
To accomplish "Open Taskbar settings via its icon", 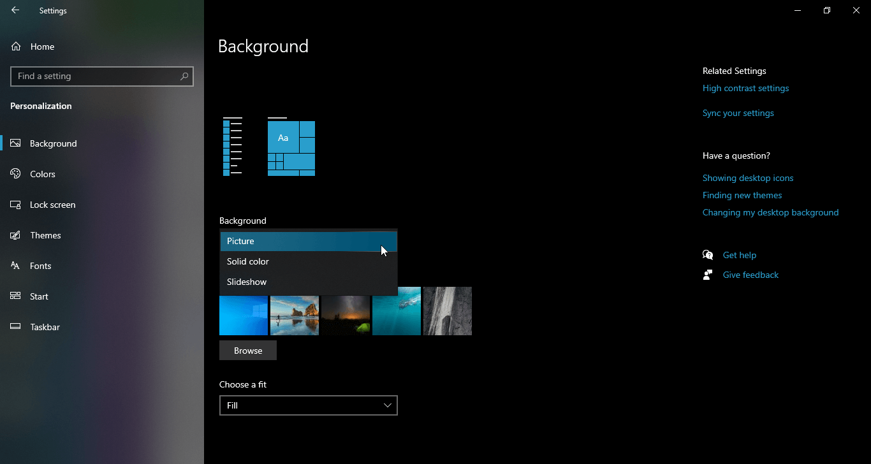I will (x=15, y=326).
